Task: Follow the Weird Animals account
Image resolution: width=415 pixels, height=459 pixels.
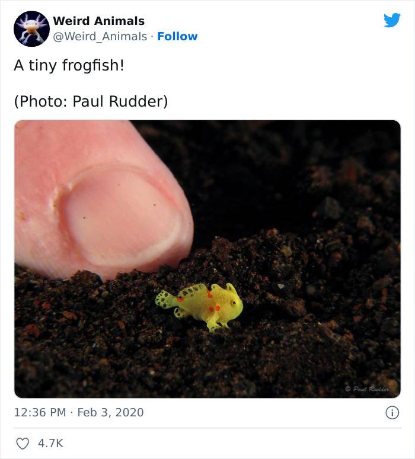Action: tap(177, 36)
